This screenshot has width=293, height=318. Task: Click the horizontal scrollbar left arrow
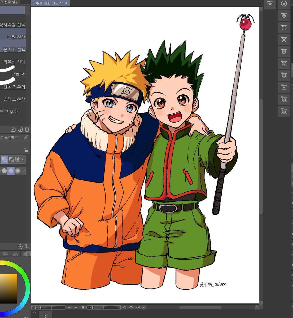[x=144, y=307]
